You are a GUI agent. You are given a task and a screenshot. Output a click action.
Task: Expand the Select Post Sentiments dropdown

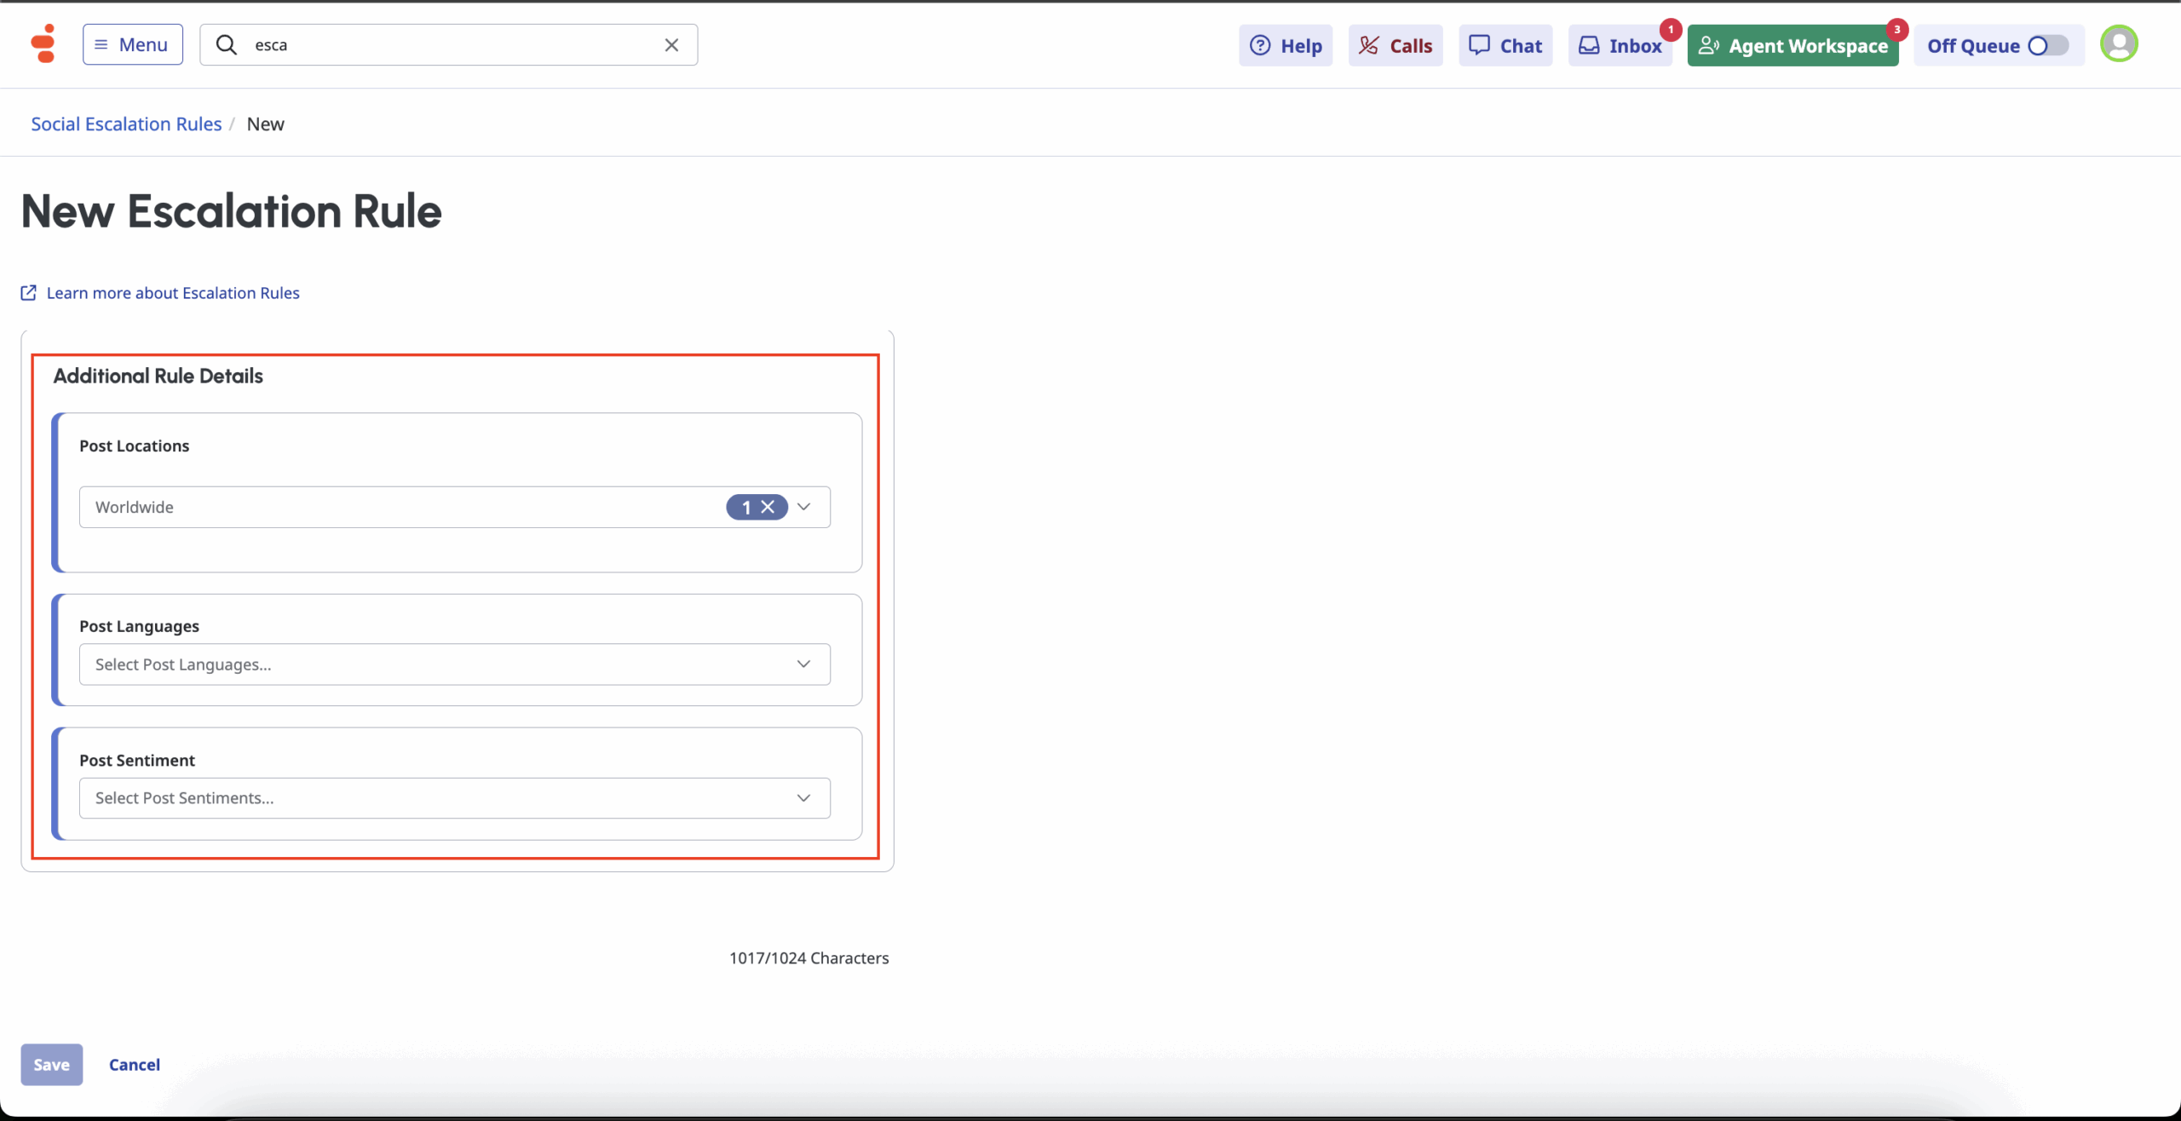pyautogui.click(x=454, y=798)
